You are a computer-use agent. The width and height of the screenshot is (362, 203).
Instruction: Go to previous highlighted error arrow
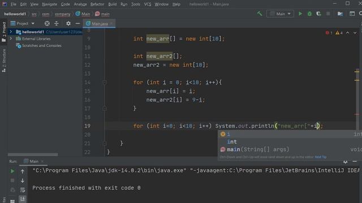coord(348,33)
